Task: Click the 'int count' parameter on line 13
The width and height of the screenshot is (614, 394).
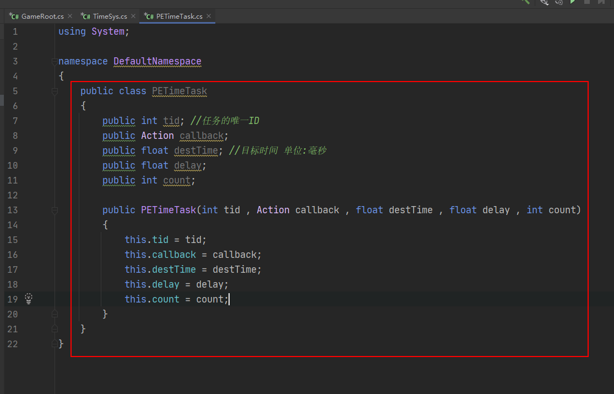Action: click(551, 210)
